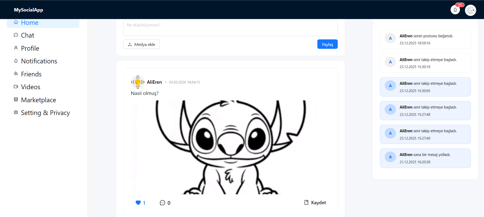
Task: Open Videos from the sidebar menu
Action: coord(43,87)
